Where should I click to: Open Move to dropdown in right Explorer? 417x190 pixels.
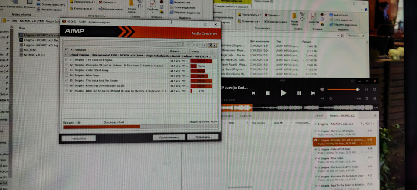250,15
